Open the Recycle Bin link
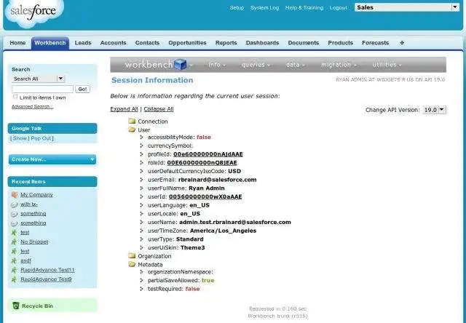 (37, 306)
